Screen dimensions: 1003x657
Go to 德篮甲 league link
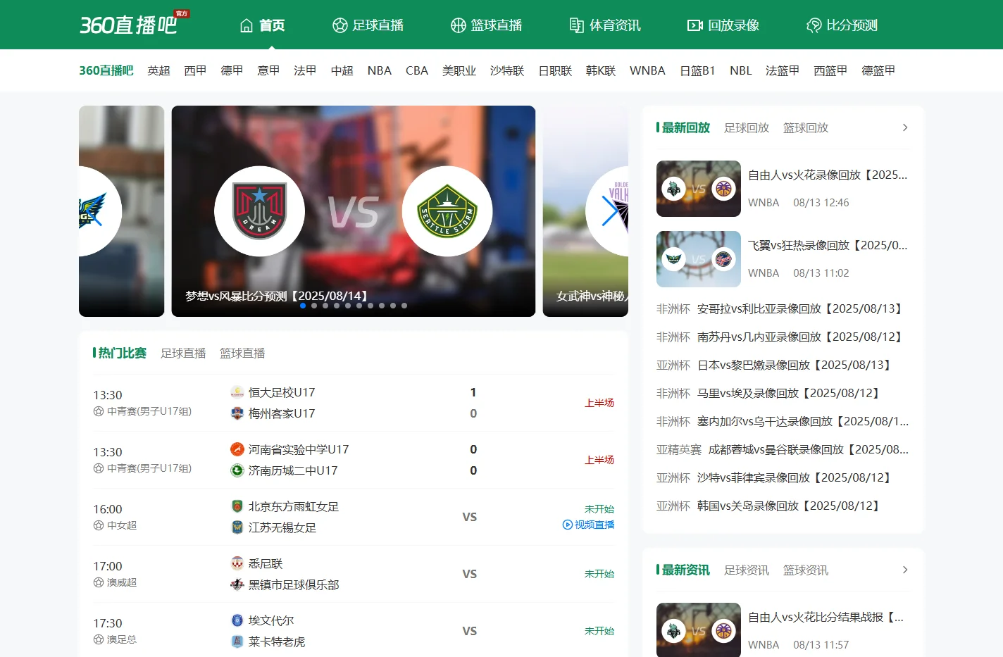pyautogui.click(x=878, y=70)
